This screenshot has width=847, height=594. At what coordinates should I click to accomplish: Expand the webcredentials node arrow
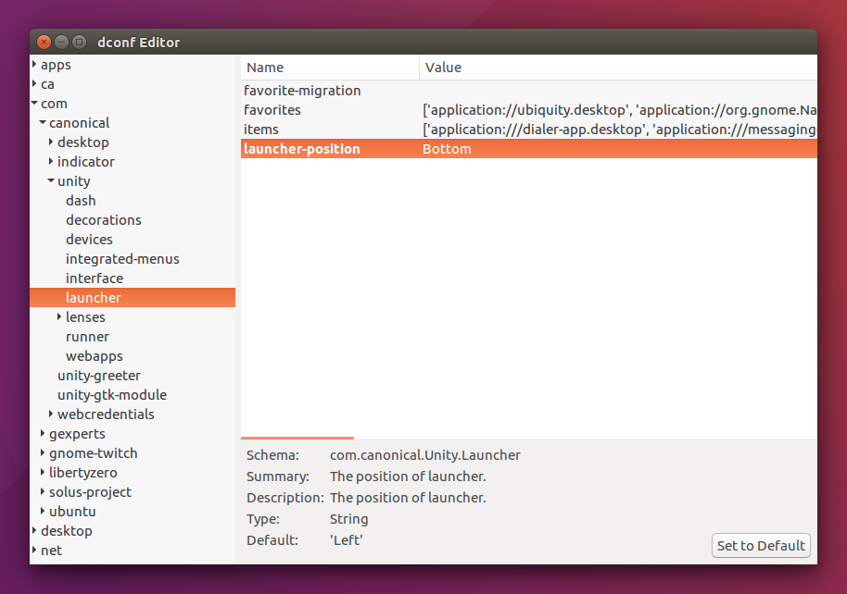pyautogui.click(x=51, y=414)
